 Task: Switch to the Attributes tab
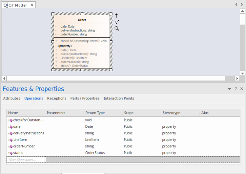tap(11, 98)
